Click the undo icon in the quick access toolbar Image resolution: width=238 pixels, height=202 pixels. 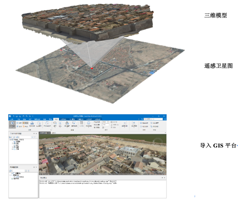point(24,116)
